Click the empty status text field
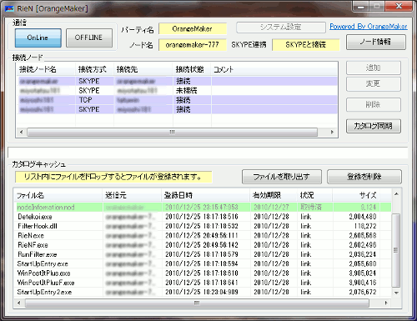417x321 pixels. point(208,153)
